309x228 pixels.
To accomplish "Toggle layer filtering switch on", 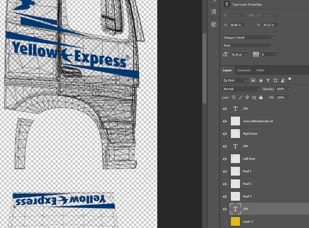I will point(290,80).
